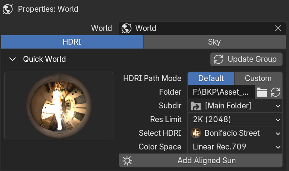The height and width of the screenshot is (171, 289).
Task: Open the folder browser icon beside Folder path
Action: pos(262,92)
